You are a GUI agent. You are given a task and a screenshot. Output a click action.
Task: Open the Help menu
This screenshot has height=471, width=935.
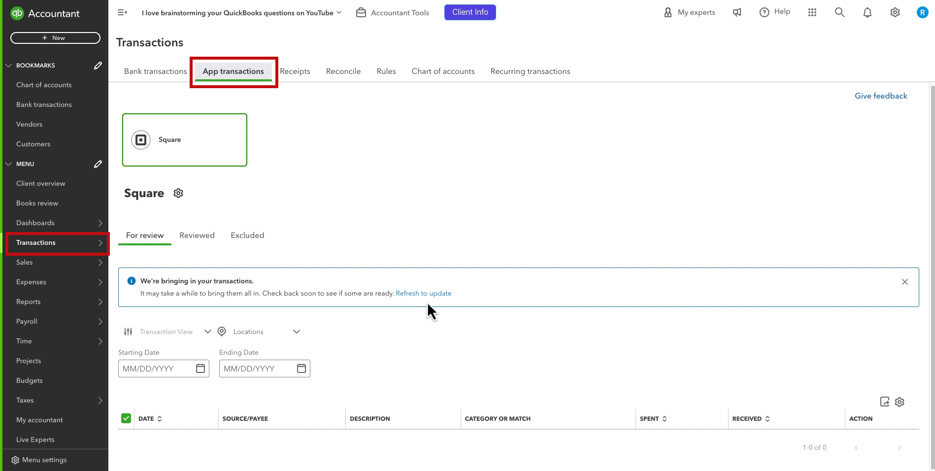point(775,12)
